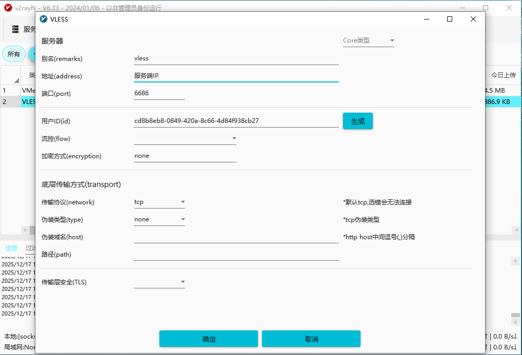Click the 伪装域名(host) input field
This screenshot has height=355, width=522.
click(x=236, y=237)
